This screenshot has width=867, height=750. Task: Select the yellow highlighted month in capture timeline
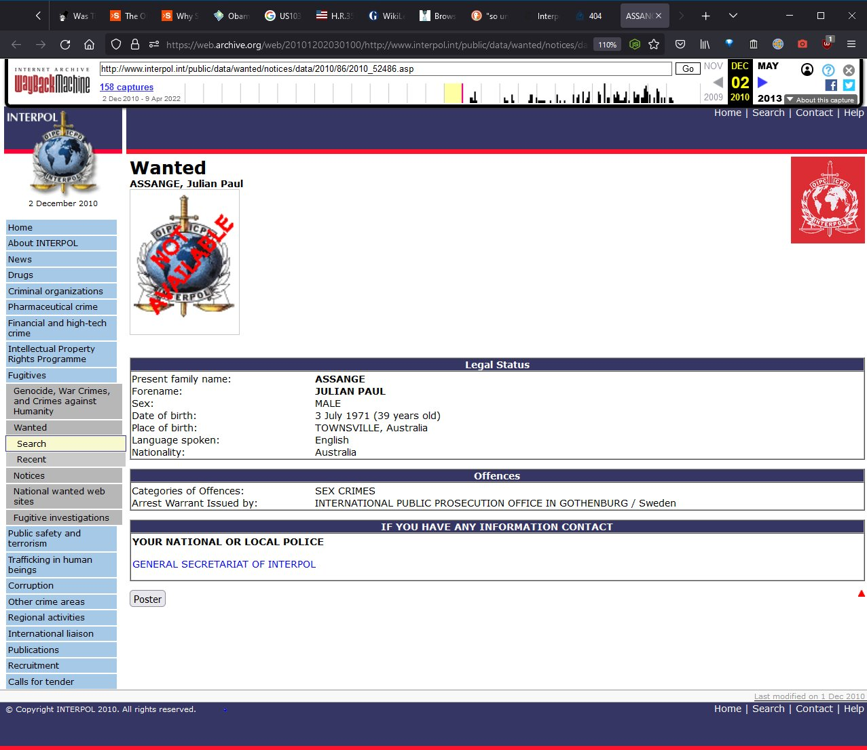coord(453,93)
